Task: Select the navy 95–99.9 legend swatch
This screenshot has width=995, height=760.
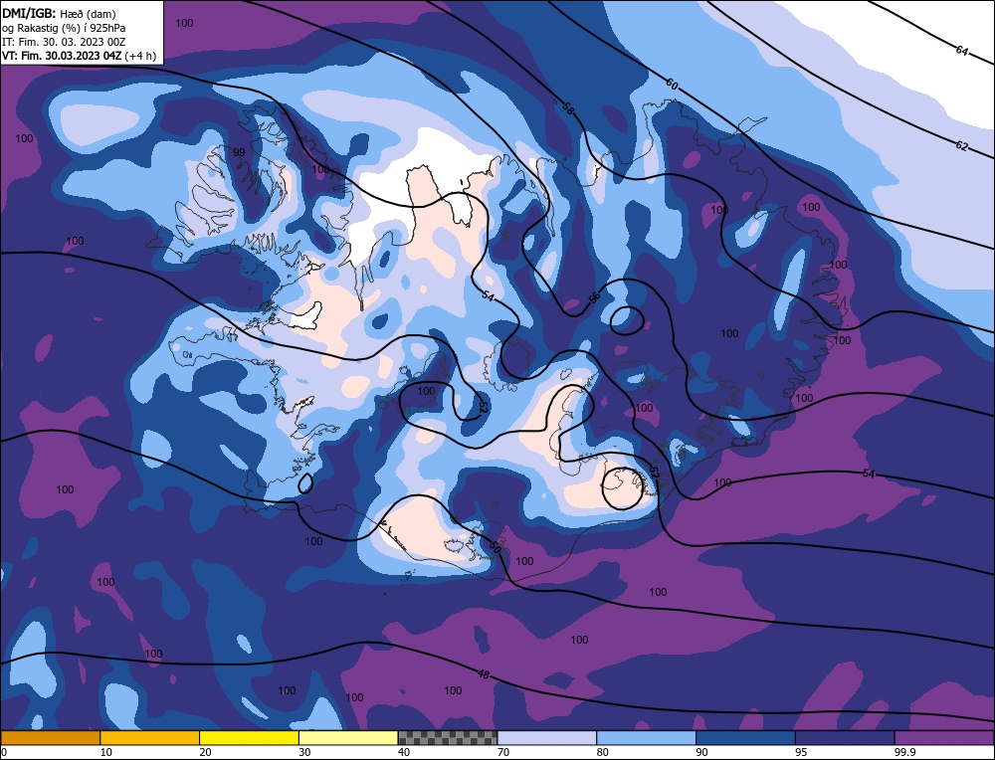Action: pos(845,738)
